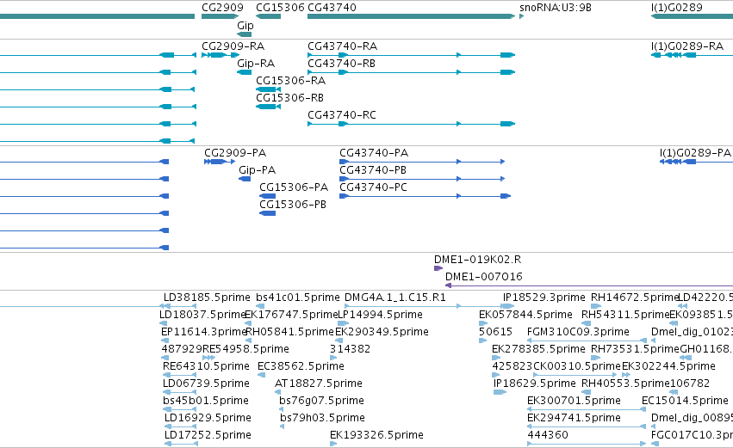Select the 314382 feature label
Image resolution: width=733 pixels, height=448 pixels.
(x=351, y=349)
